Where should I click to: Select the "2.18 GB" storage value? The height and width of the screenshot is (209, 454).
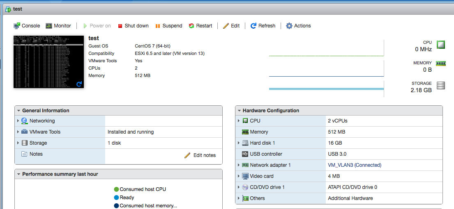421,90
